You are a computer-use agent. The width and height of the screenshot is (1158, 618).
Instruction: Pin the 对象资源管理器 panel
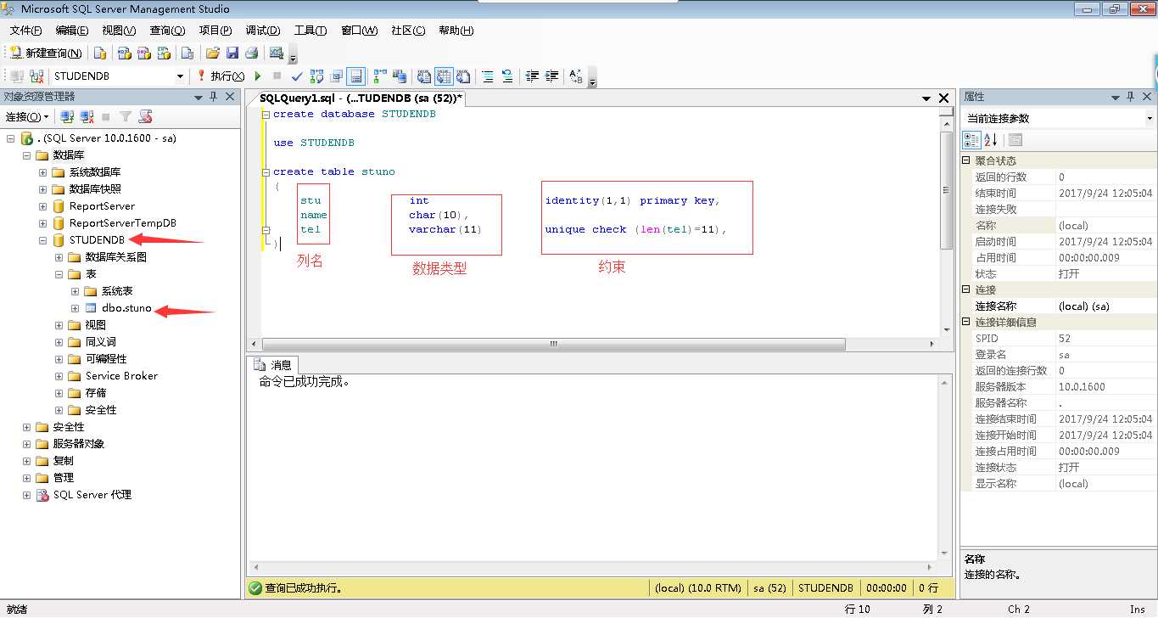pos(213,97)
